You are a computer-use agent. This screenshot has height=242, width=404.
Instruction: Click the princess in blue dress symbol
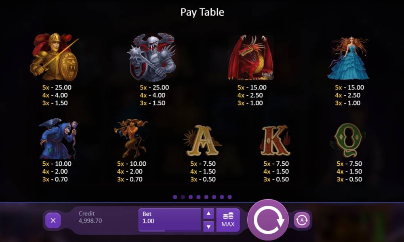pyautogui.click(x=348, y=58)
